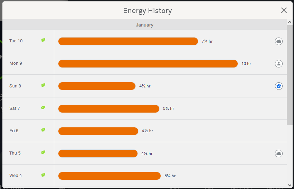Click the green leaf beside Wed 4

43,175
